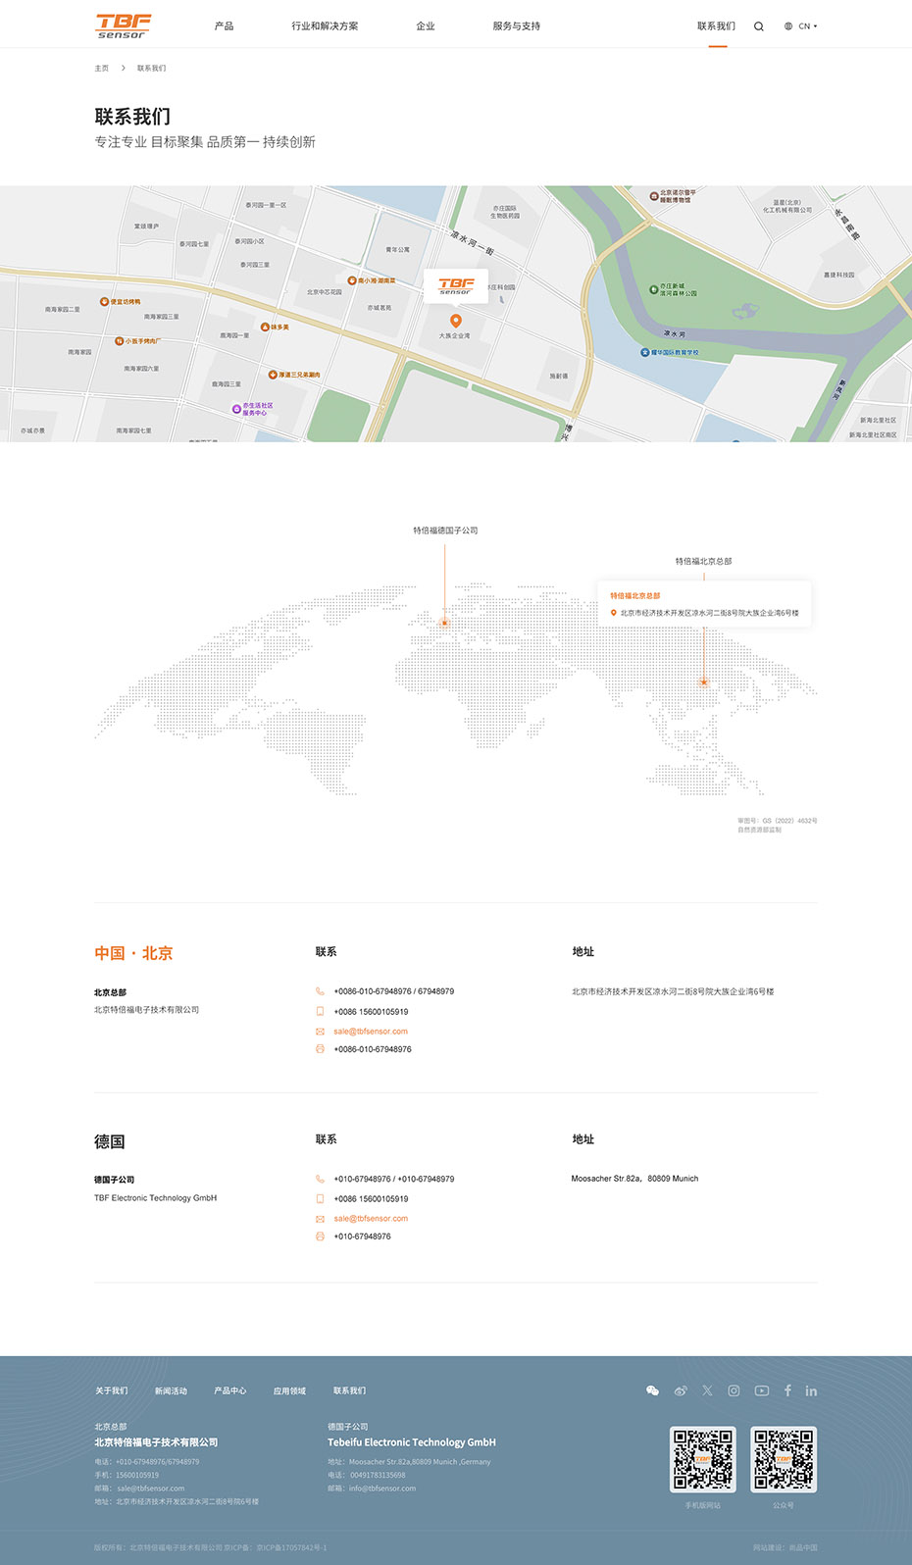Image resolution: width=912 pixels, height=1565 pixels.
Task: Visit the X (Twitter) icon link
Action: pyautogui.click(x=707, y=1390)
